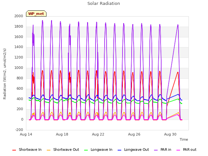Click the Shortwave Out legend label
This screenshot has height=156, width=208.
tap(66, 149)
